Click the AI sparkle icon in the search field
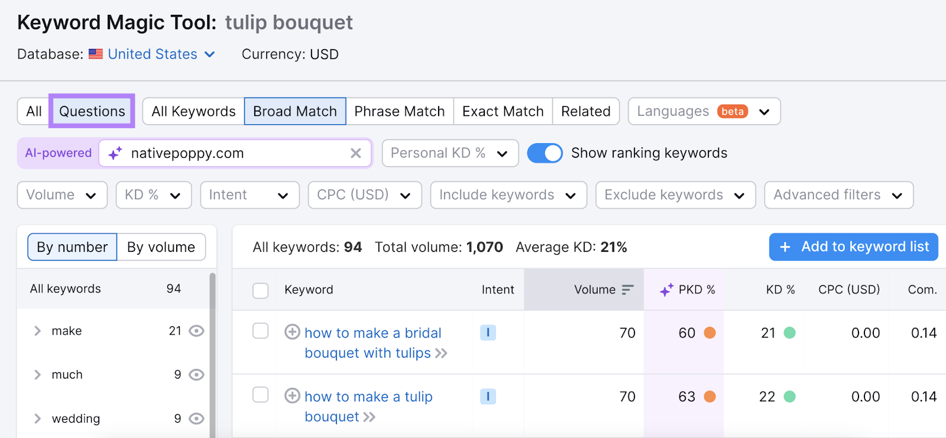This screenshot has height=438, width=946. coord(116,153)
